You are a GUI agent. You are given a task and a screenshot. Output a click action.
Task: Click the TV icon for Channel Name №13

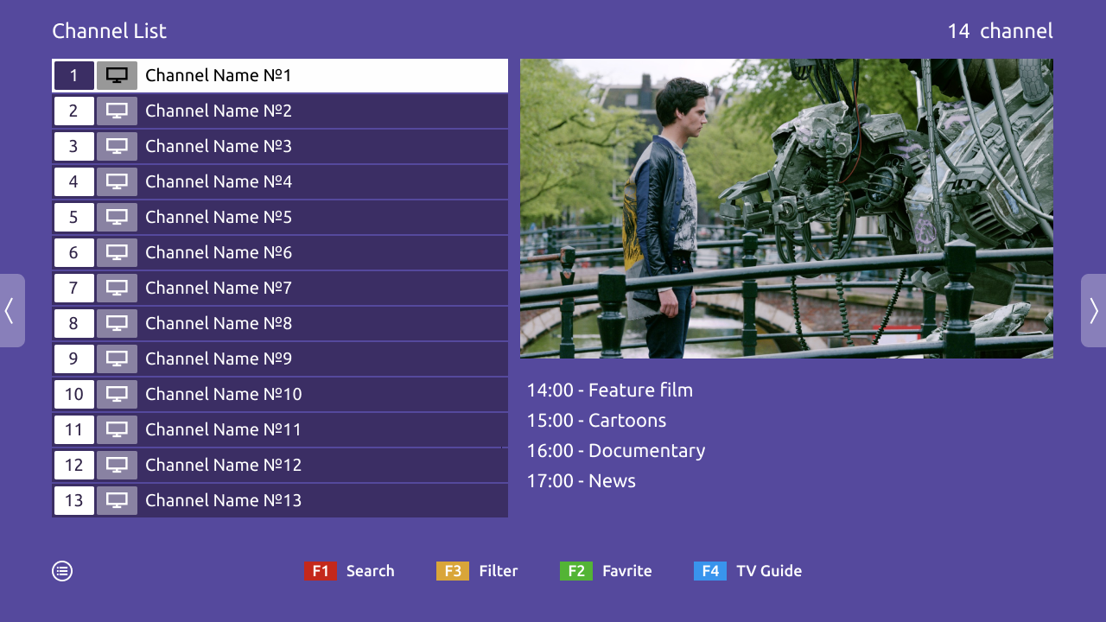pos(117,500)
